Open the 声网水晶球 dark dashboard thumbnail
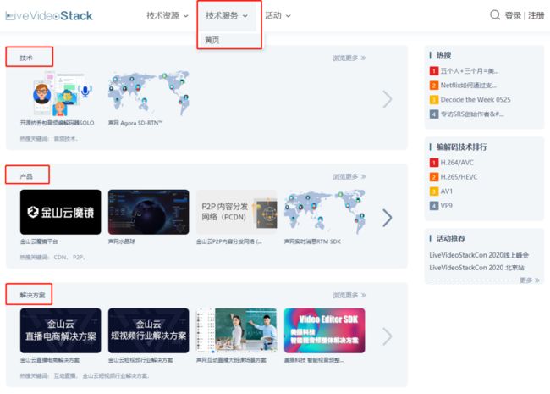Screen dimensions: 550x394 tap(149, 212)
